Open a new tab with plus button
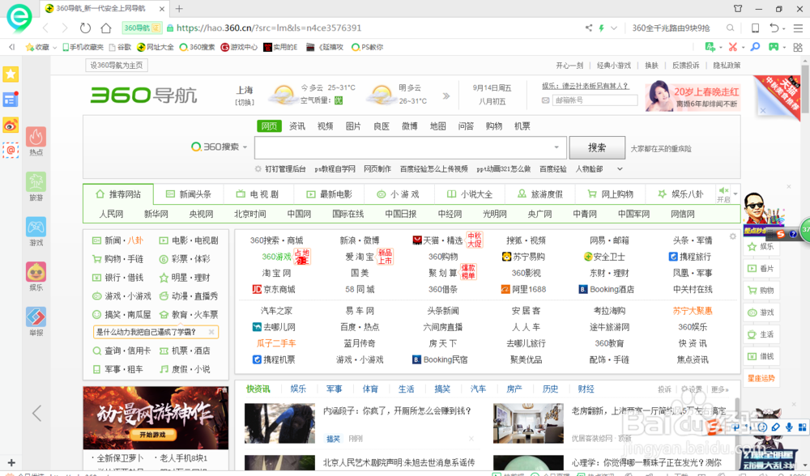This screenshot has width=810, height=476. [179, 8]
